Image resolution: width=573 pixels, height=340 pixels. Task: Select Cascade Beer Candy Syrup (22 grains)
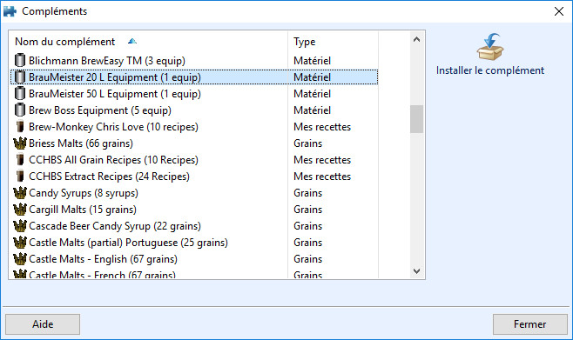tap(115, 226)
